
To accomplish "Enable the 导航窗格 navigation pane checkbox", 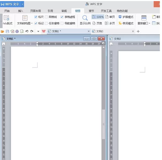I will pos(62,23).
